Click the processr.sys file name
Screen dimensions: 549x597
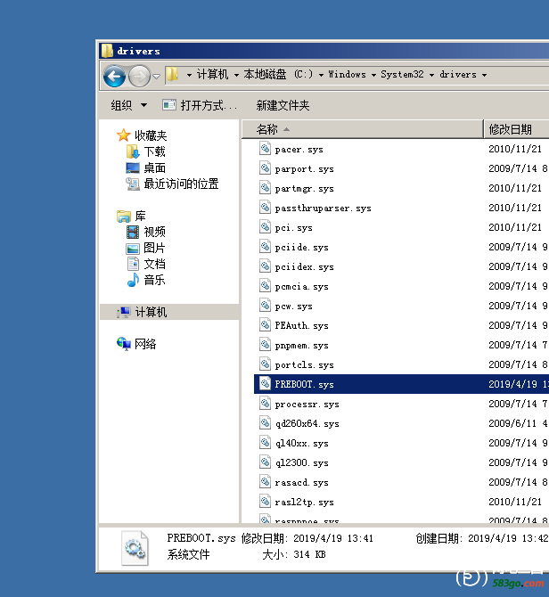307,404
